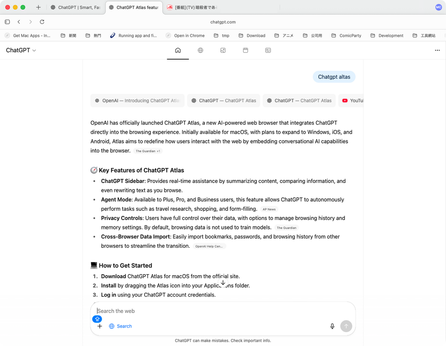Open the Development bookmarks folder

coord(387,36)
